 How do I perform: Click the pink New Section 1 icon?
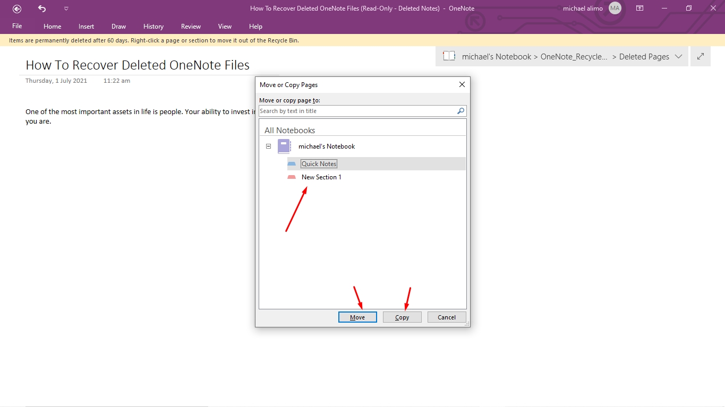click(x=292, y=177)
